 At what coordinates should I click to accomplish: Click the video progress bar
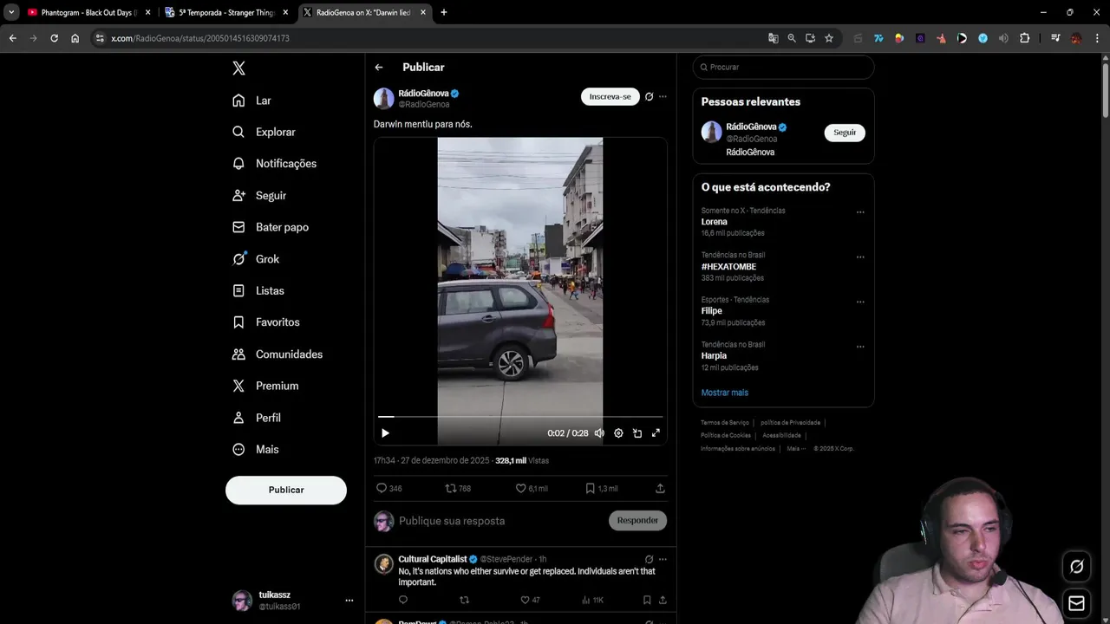coord(520,417)
